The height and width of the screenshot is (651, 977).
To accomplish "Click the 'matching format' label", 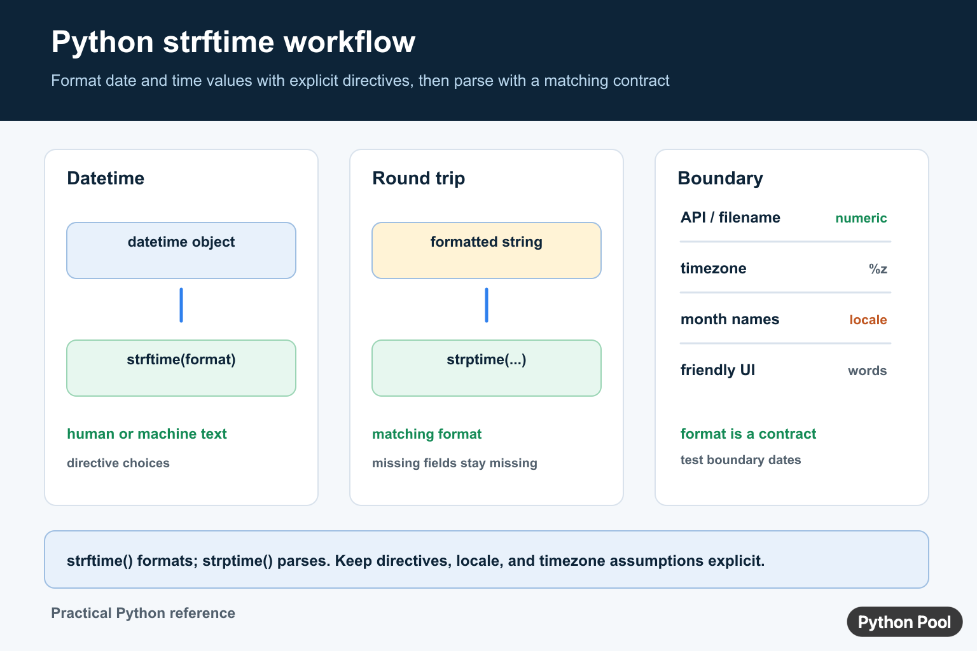I will coord(427,434).
